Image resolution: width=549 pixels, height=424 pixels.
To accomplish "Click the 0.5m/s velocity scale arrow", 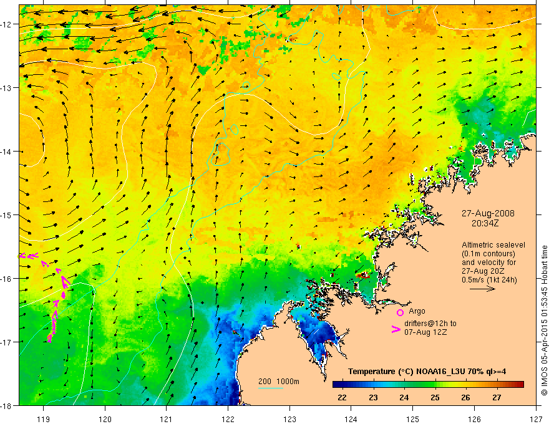I will (482, 289).
